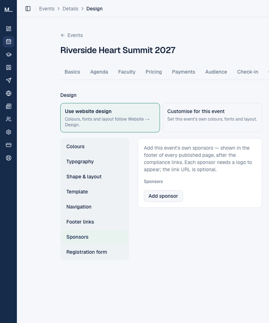Switch to the Faculty tab
This screenshot has width=269, height=323.
(x=127, y=72)
